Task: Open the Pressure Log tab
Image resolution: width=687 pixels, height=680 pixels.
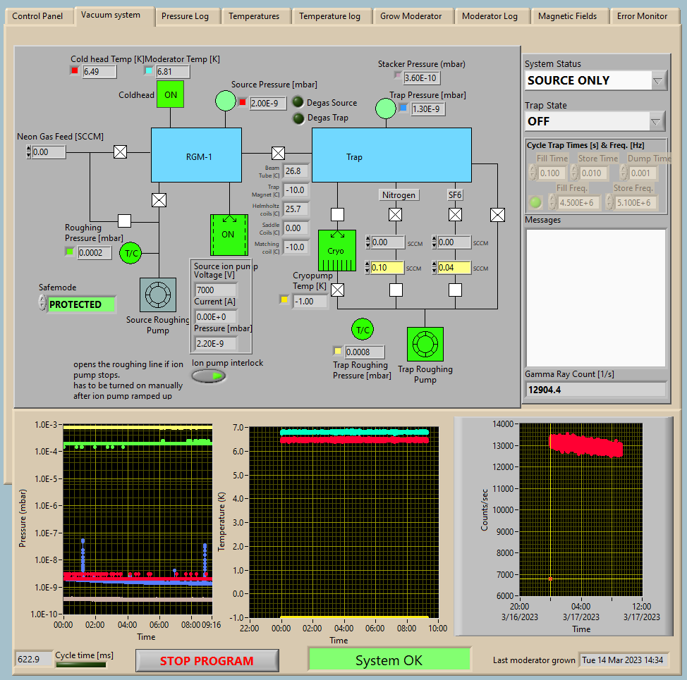Action: [185, 16]
